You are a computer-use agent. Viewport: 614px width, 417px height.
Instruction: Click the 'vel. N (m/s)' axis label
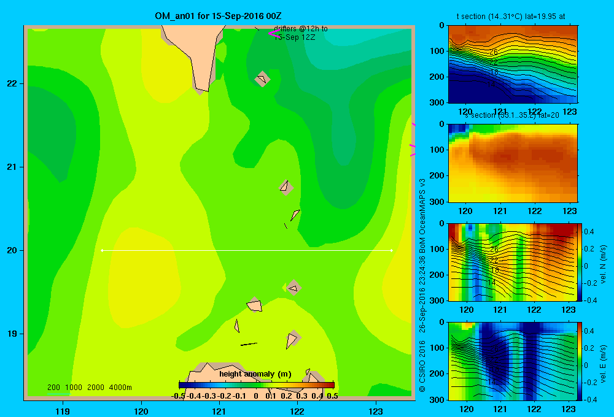pos(603,264)
